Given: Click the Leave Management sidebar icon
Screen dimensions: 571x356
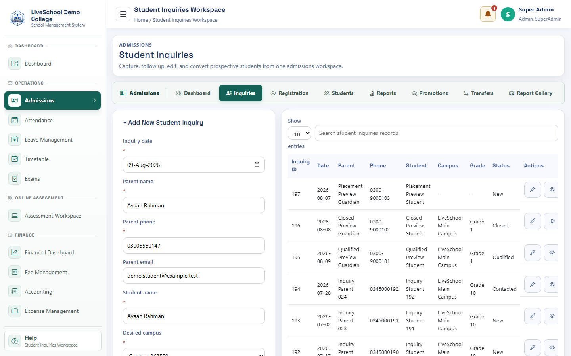Looking at the screenshot, I should pos(15,140).
